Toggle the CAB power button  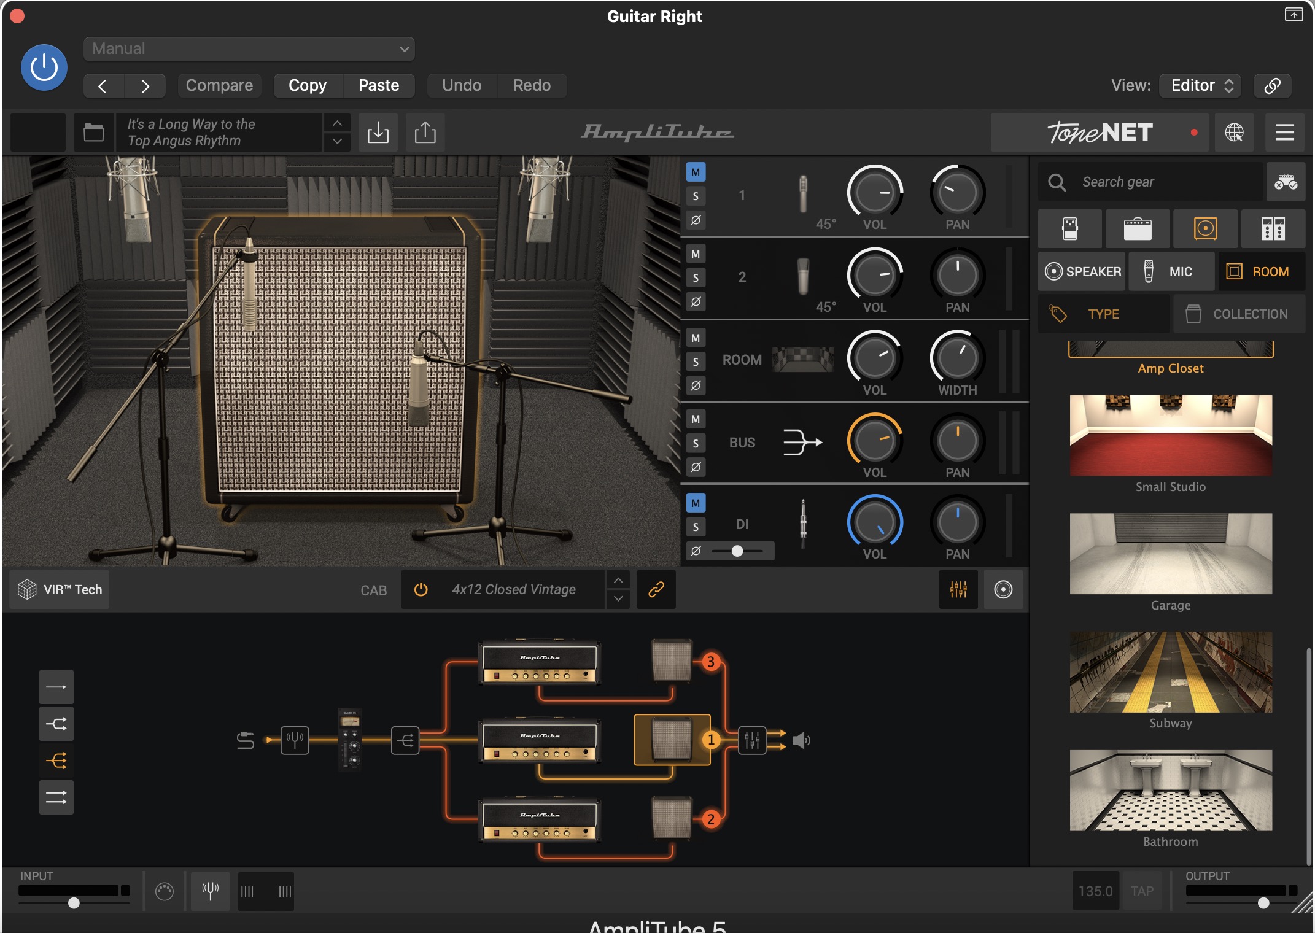pyautogui.click(x=421, y=589)
